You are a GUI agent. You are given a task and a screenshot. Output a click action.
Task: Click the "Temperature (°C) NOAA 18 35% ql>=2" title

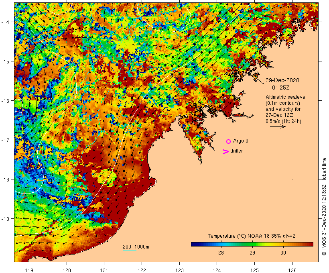coord(252,236)
